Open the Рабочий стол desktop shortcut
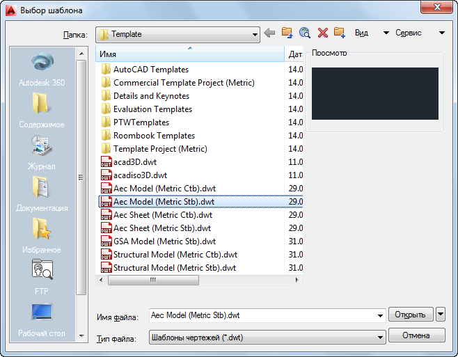The height and width of the screenshot is (357, 458). [x=42, y=320]
